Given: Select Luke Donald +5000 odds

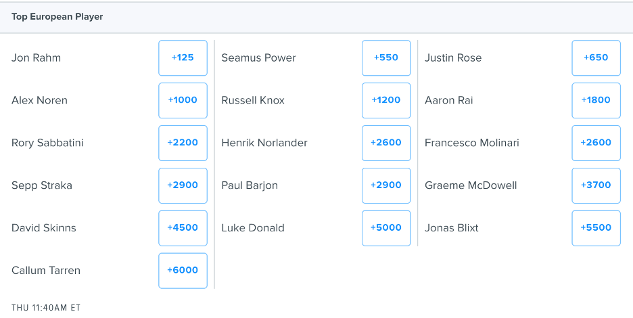Looking at the screenshot, I should [386, 228].
